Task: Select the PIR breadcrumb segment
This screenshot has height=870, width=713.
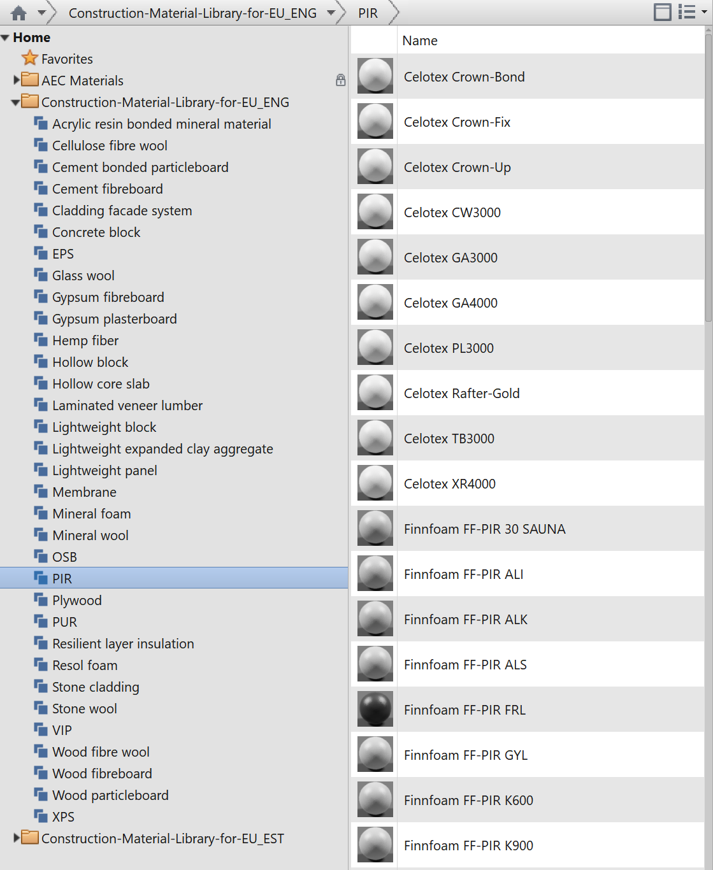Action: pos(368,13)
